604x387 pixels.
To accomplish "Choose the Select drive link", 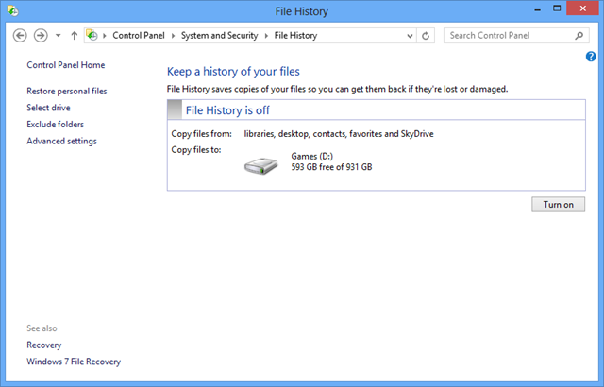I will [48, 108].
